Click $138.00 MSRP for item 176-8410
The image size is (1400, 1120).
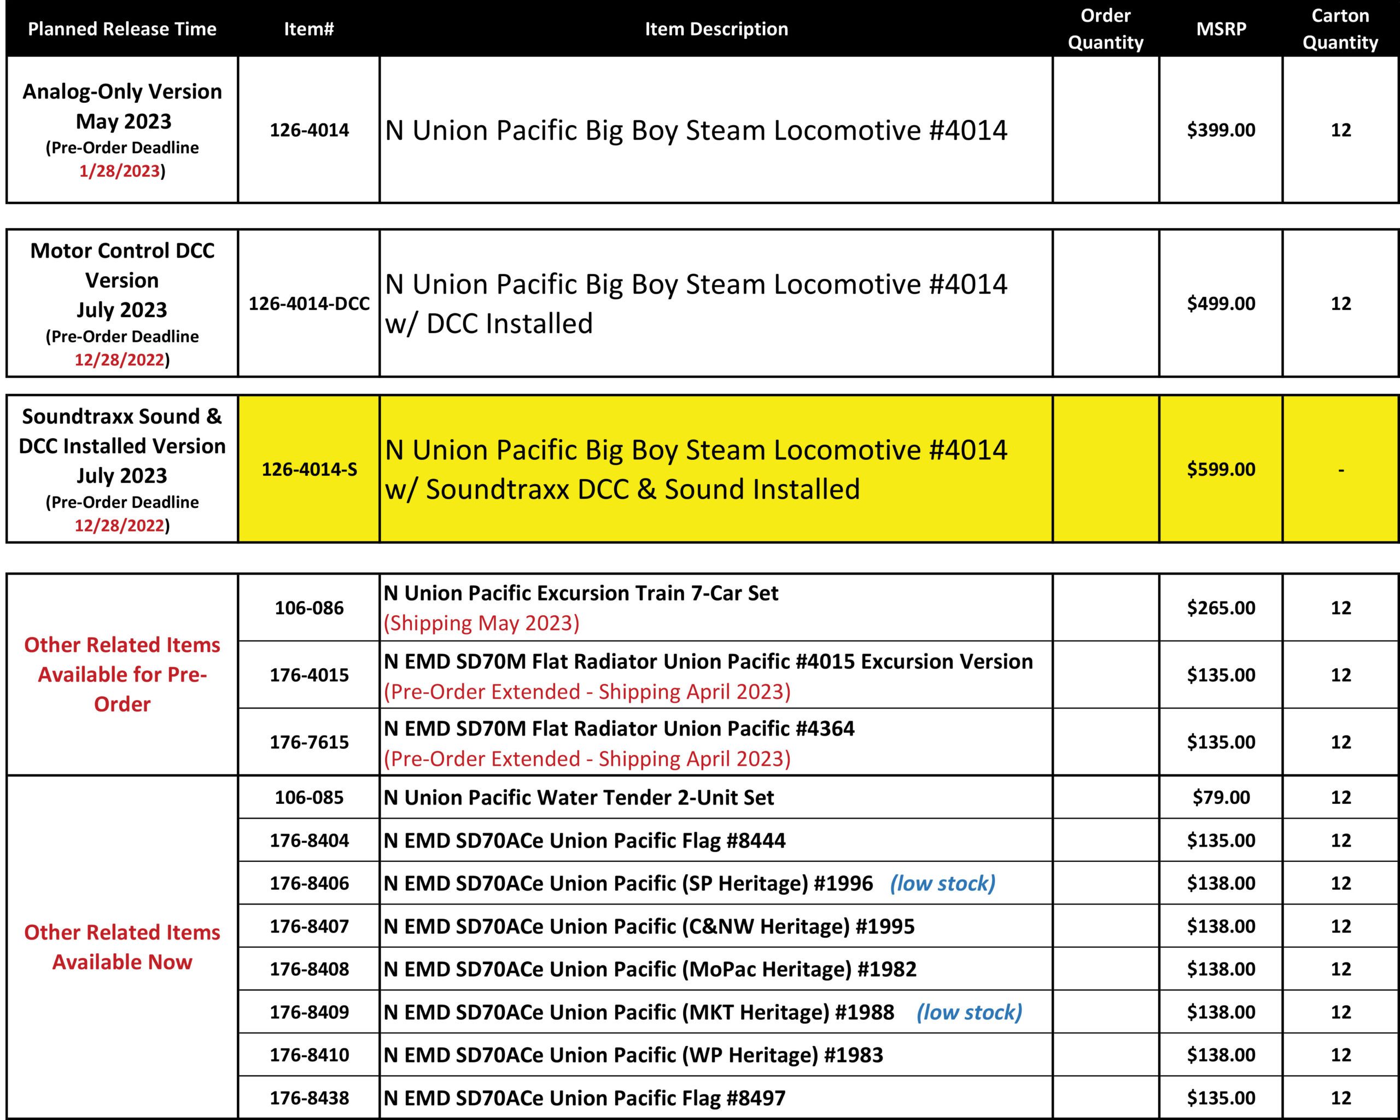[x=1221, y=1055]
